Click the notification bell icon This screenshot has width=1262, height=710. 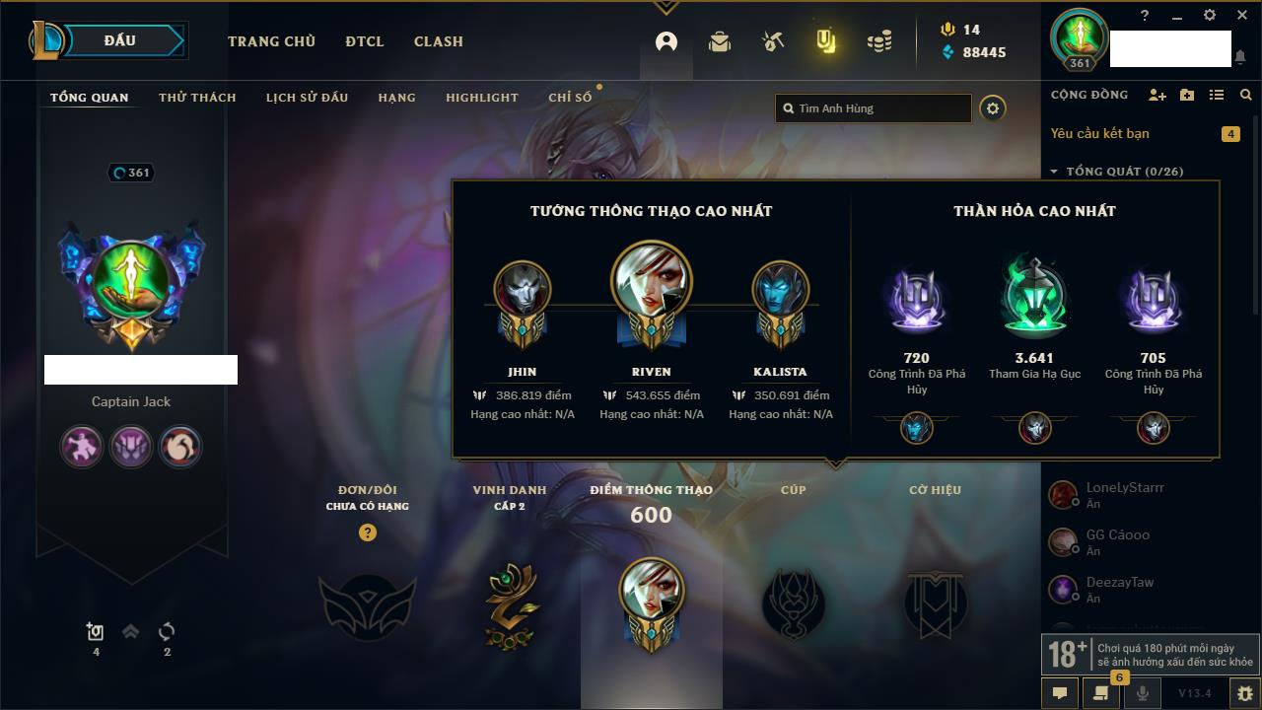click(x=1240, y=57)
